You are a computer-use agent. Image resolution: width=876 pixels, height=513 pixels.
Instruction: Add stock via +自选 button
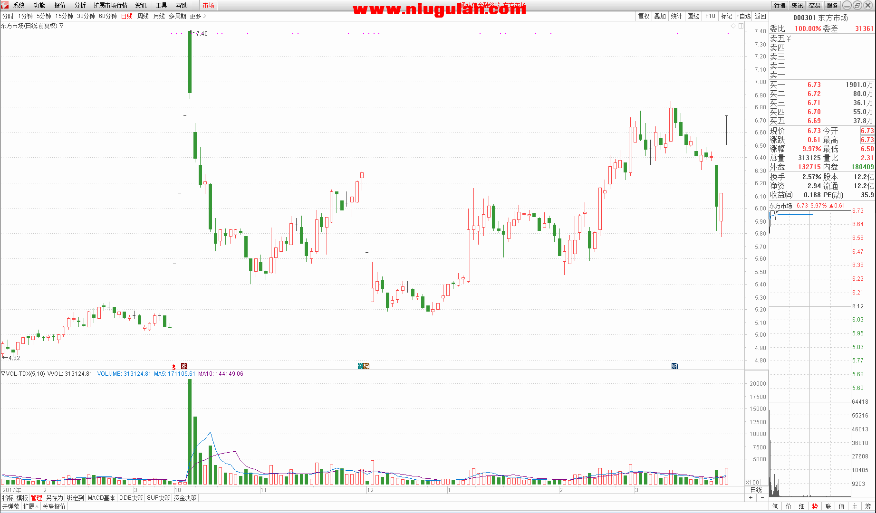[x=743, y=16]
